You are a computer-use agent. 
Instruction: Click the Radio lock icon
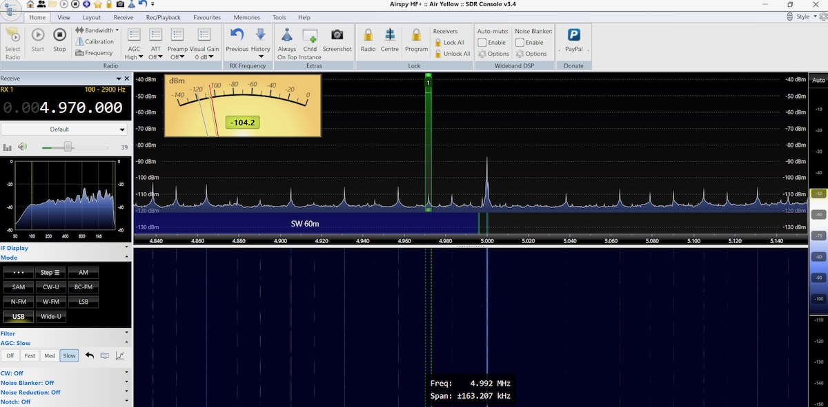click(x=368, y=36)
